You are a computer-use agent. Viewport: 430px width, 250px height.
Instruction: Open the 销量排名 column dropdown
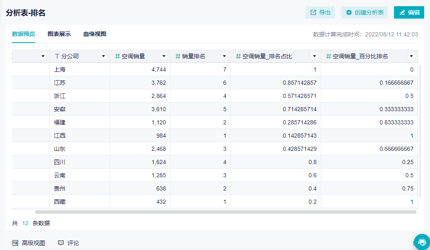coord(224,56)
